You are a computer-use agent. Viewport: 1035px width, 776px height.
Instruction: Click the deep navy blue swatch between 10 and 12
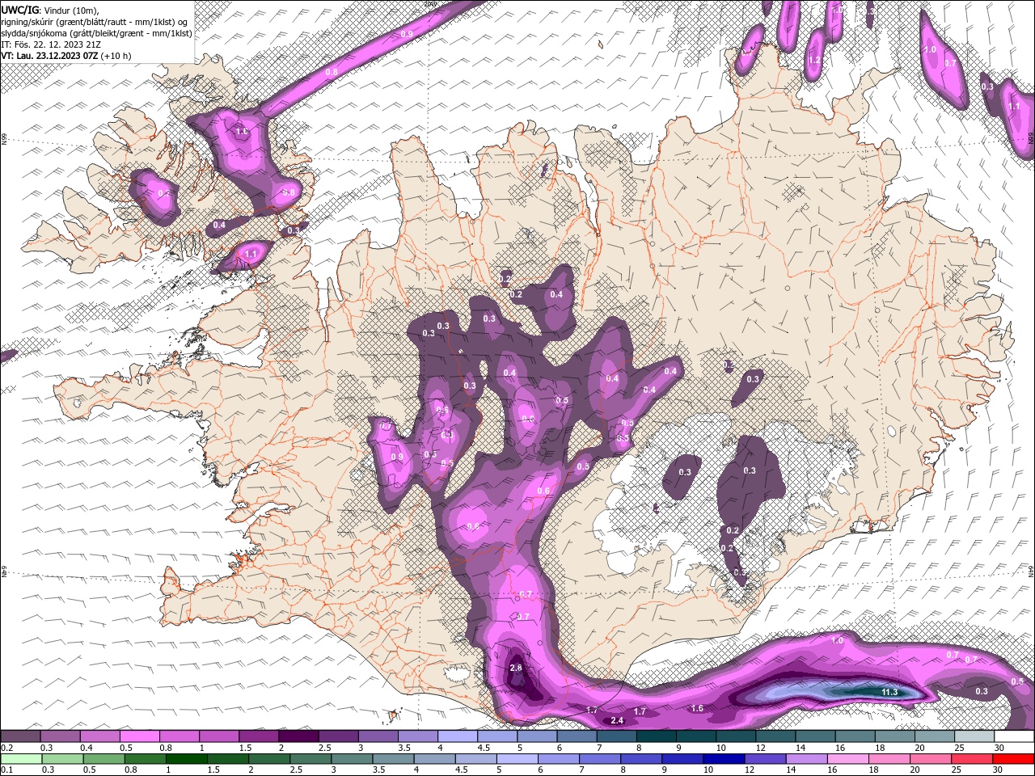pyautogui.click(x=724, y=759)
